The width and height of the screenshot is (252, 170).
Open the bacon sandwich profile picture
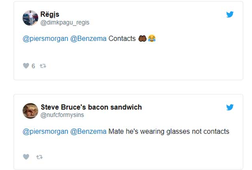[30, 111]
